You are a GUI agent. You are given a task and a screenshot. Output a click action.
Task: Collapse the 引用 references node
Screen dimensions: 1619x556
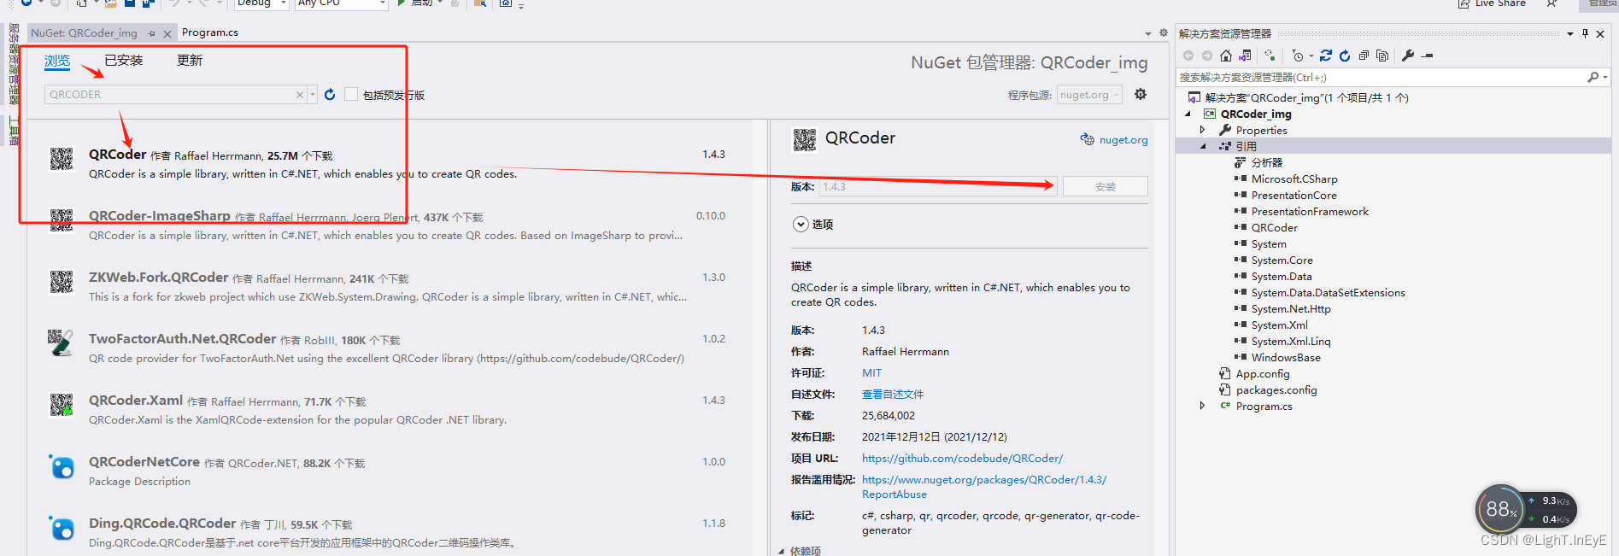tap(1203, 146)
